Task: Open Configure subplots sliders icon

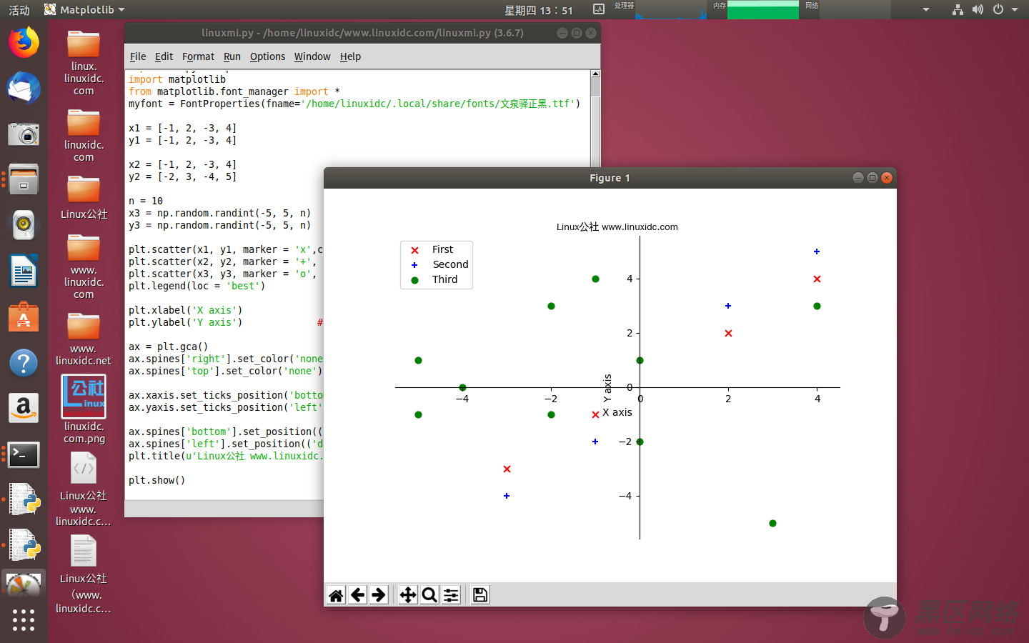Action: [451, 595]
